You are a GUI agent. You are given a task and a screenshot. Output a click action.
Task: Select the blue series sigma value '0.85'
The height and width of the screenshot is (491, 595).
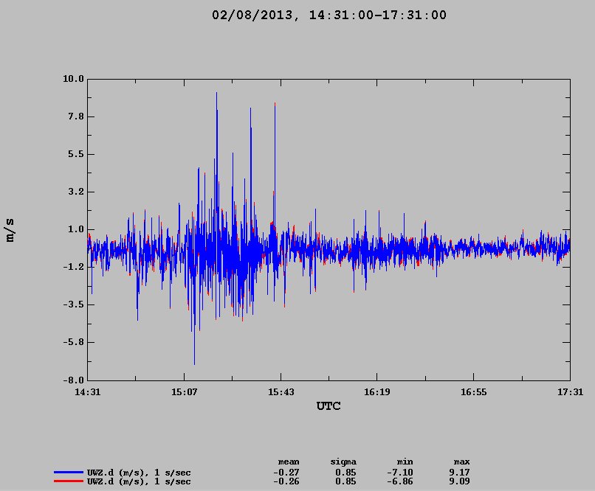tap(345, 473)
